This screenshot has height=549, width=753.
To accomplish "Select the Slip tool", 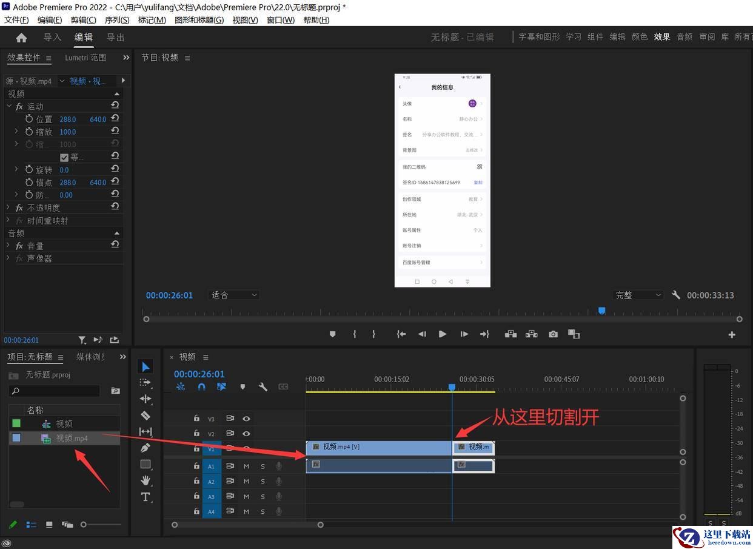I will tap(146, 431).
